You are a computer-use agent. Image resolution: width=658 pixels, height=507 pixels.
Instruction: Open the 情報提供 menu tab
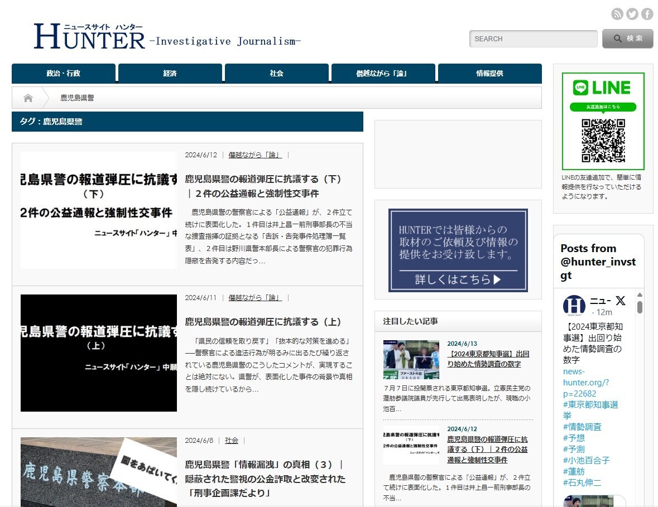[x=489, y=74]
